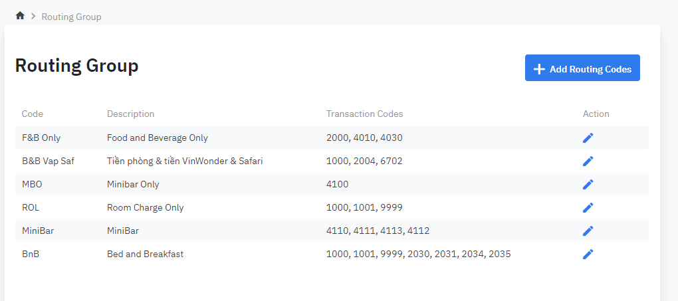
Task: Click Routing Group breadcrumb link
Action: [71, 17]
